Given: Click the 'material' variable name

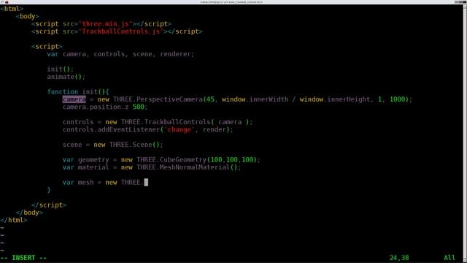Looking at the screenshot, I should point(93,167).
